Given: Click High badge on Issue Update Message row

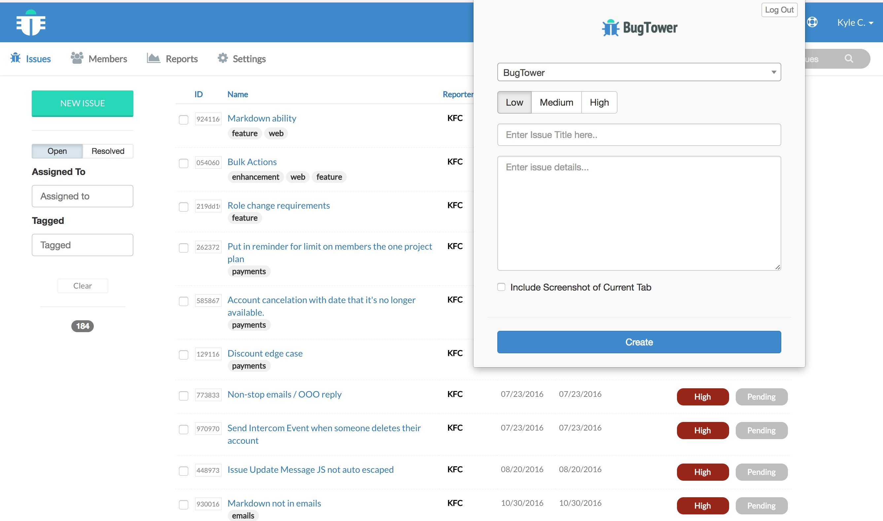Looking at the screenshot, I should pos(703,472).
